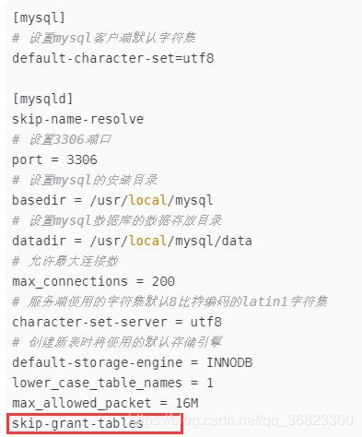Click the 3306 port comment
This screenshot has height=437, width=362.
point(62,139)
